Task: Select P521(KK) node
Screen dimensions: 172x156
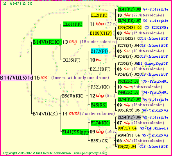Action: coord(100,87)
